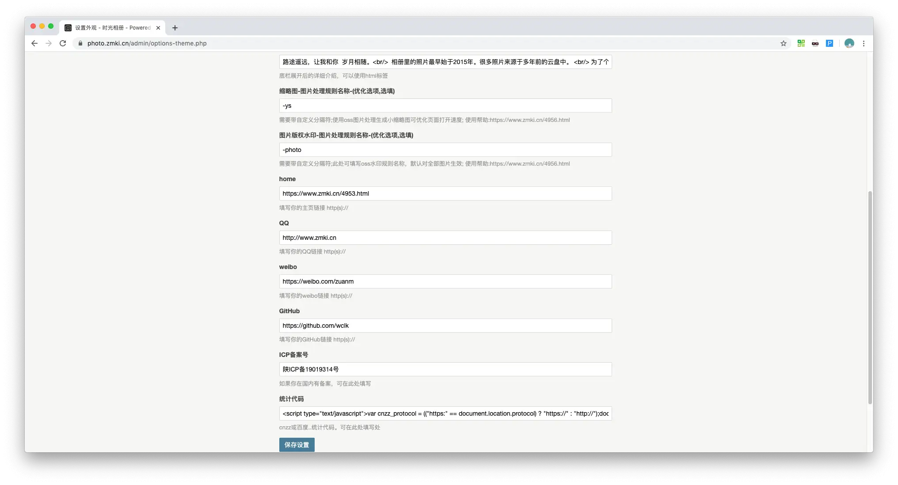Select the home link input field
Image resolution: width=898 pixels, height=485 pixels.
(x=445, y=193)
